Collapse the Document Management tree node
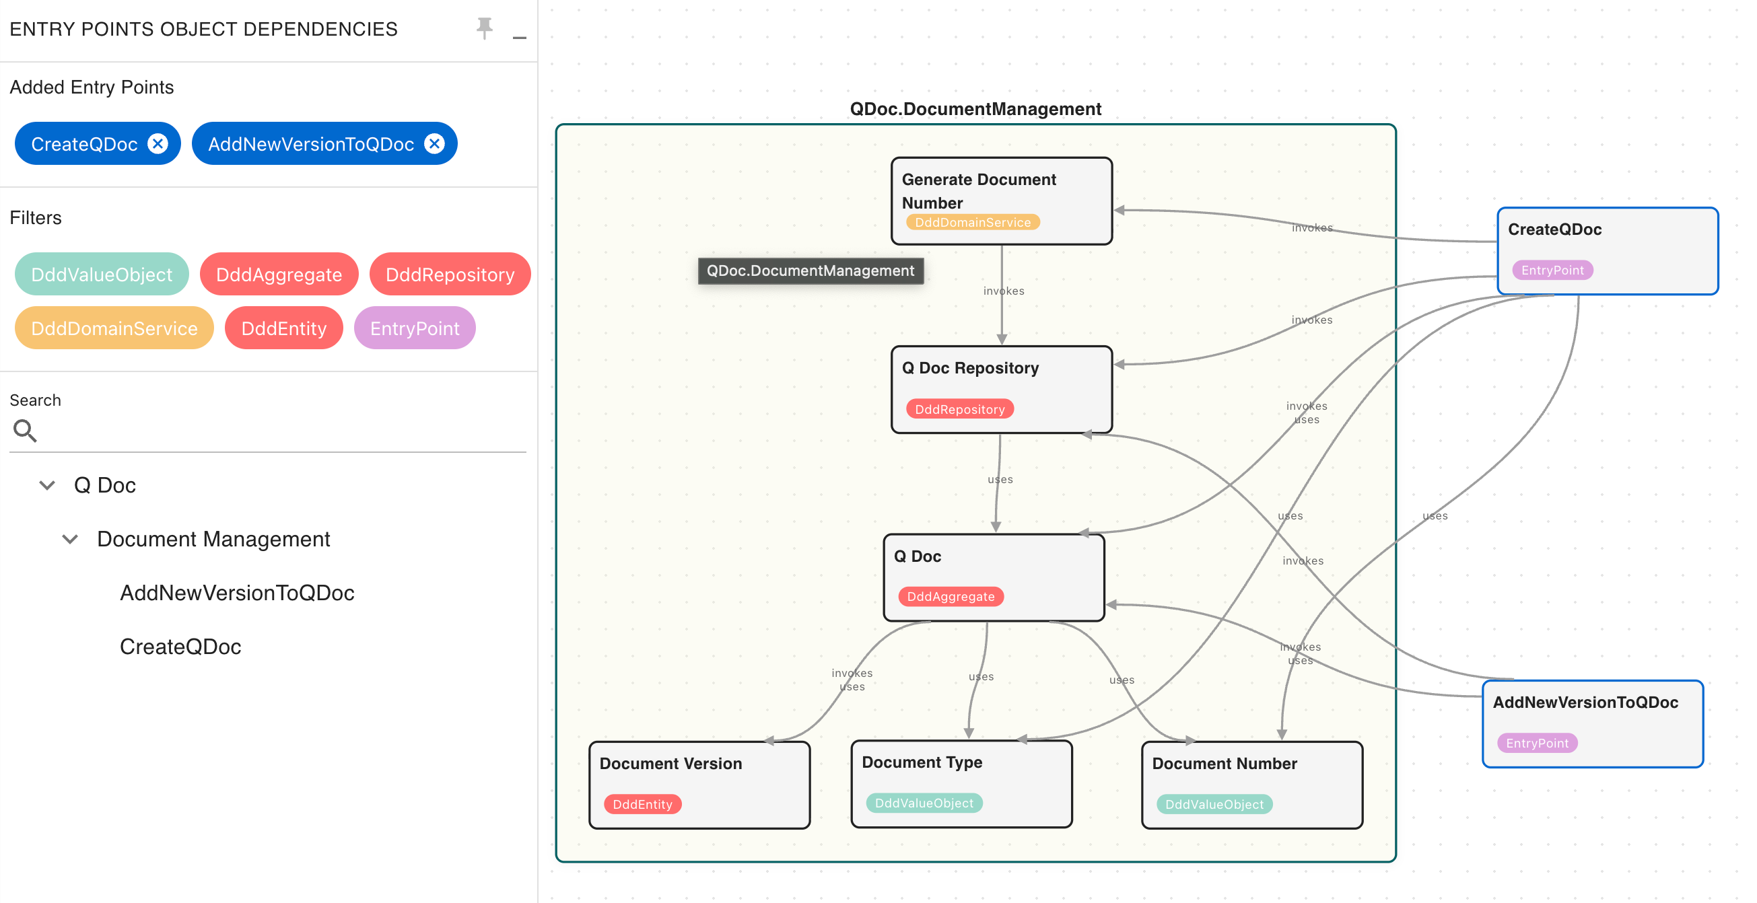 (69, 539)
